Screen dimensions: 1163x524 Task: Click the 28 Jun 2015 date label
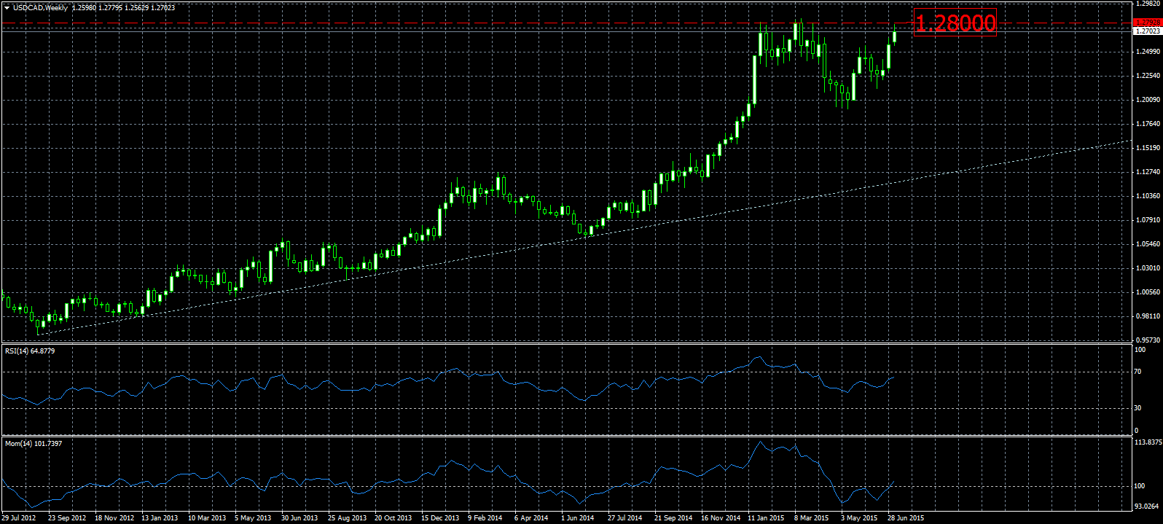[906, 518]
